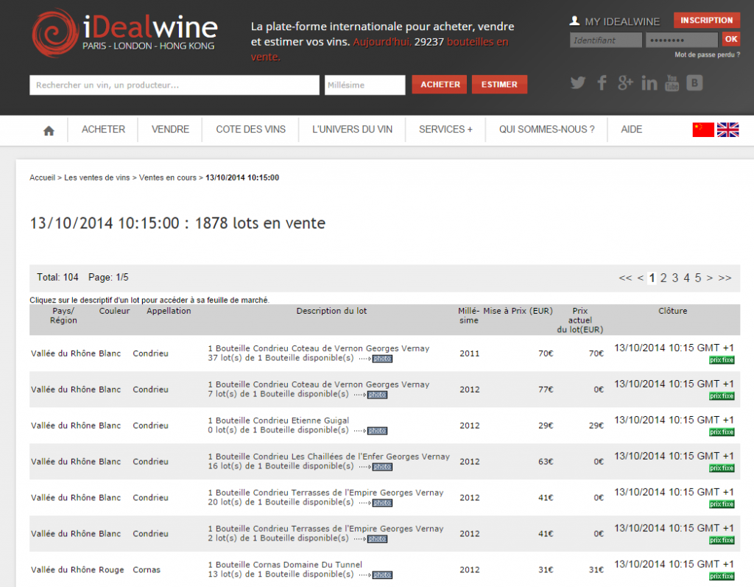Submit login with OK button

731,40
